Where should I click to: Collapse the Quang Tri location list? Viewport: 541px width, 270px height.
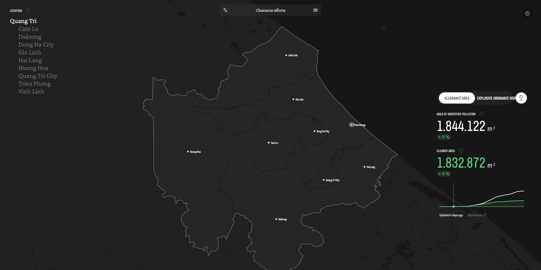tap(23, 21)
